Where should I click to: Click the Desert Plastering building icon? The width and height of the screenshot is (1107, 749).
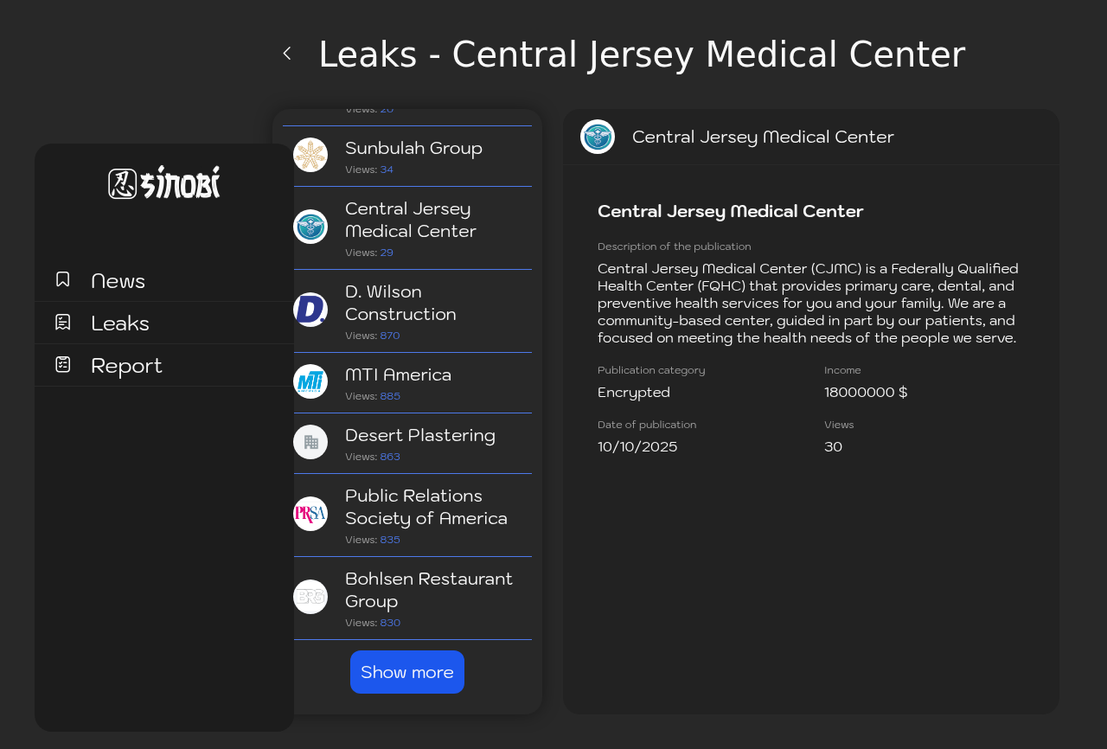310,442
